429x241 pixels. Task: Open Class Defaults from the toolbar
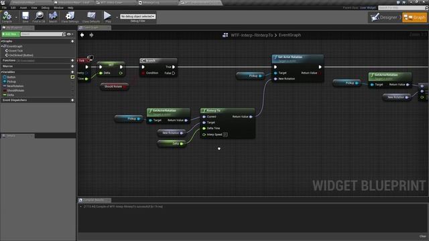(91, 16)
